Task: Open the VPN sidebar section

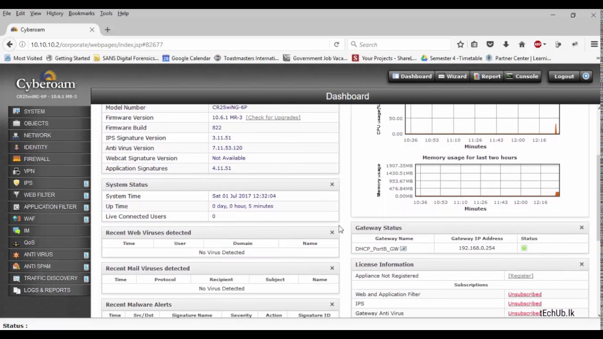Action: point(49,171)
